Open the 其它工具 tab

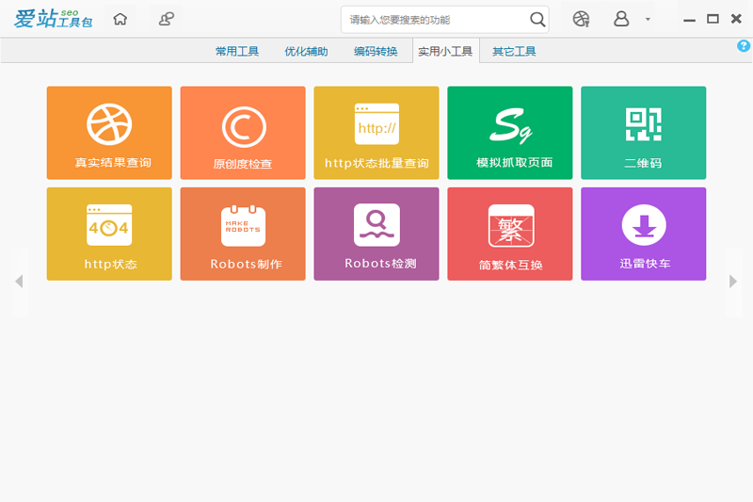(x=514, y=52)
